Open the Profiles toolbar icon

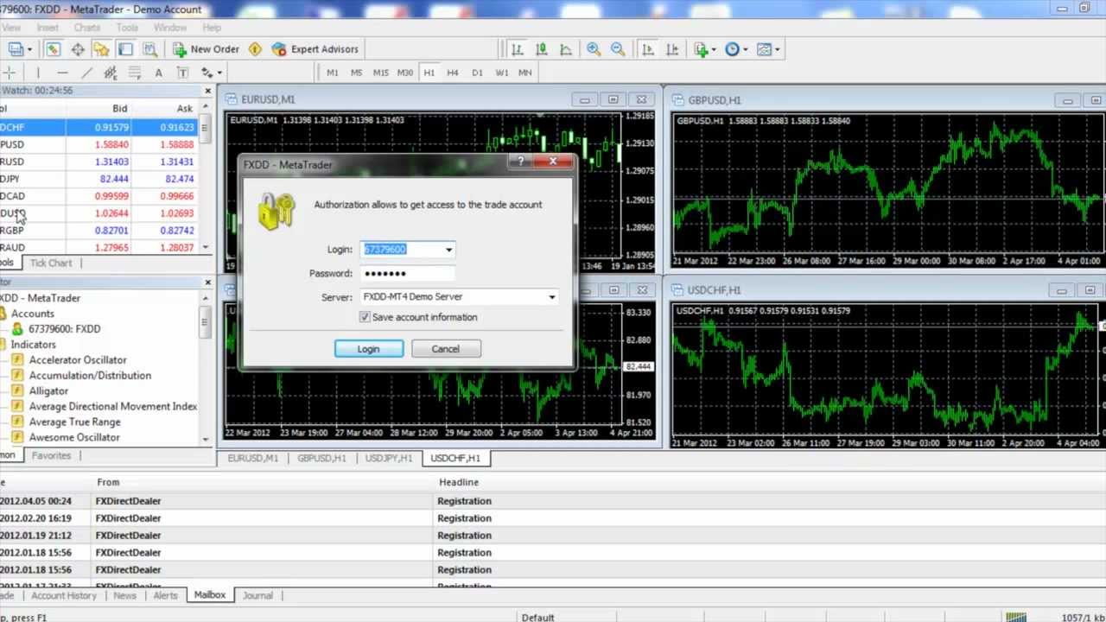pyautogui.click(x=16, y=49)
